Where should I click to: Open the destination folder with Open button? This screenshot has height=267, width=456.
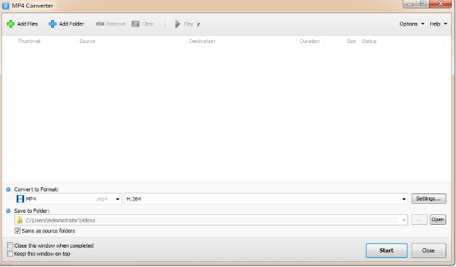[438, 220]
